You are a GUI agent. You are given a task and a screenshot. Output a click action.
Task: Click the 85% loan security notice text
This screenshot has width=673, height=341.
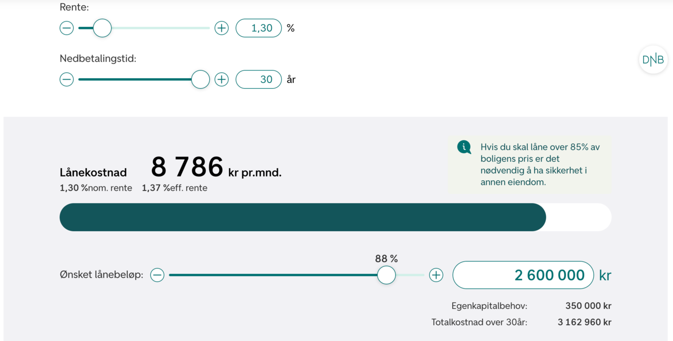pyautogui.click(x=540, y=164)
